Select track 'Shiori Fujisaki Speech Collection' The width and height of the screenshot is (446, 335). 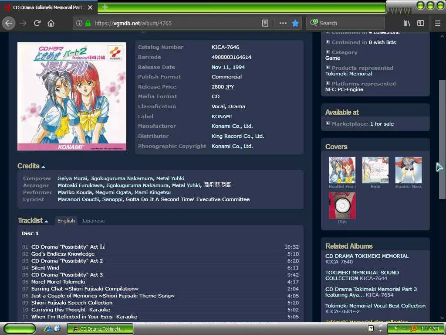[x=72, y=303]
